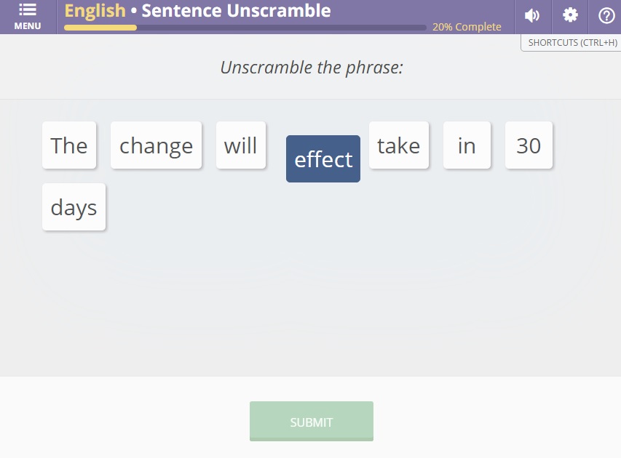Click the "30" number tile
This screenshot has width=621, height=458.
click(529, 145)
